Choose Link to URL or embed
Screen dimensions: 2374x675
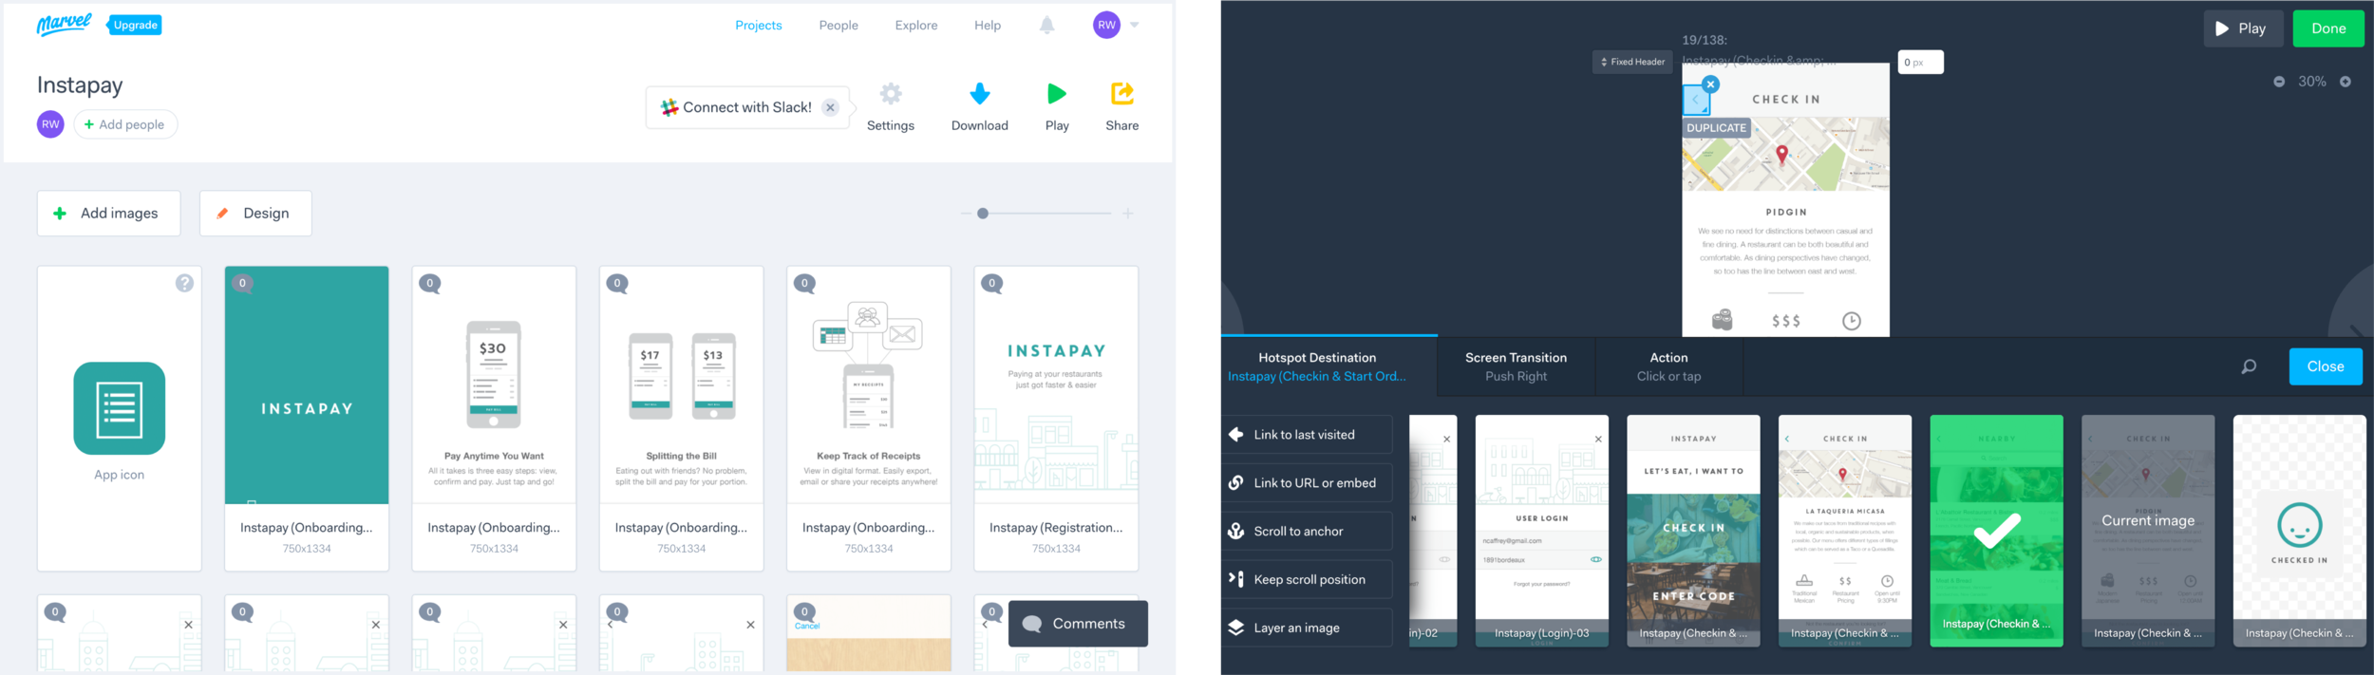(x=1307, y=483)
